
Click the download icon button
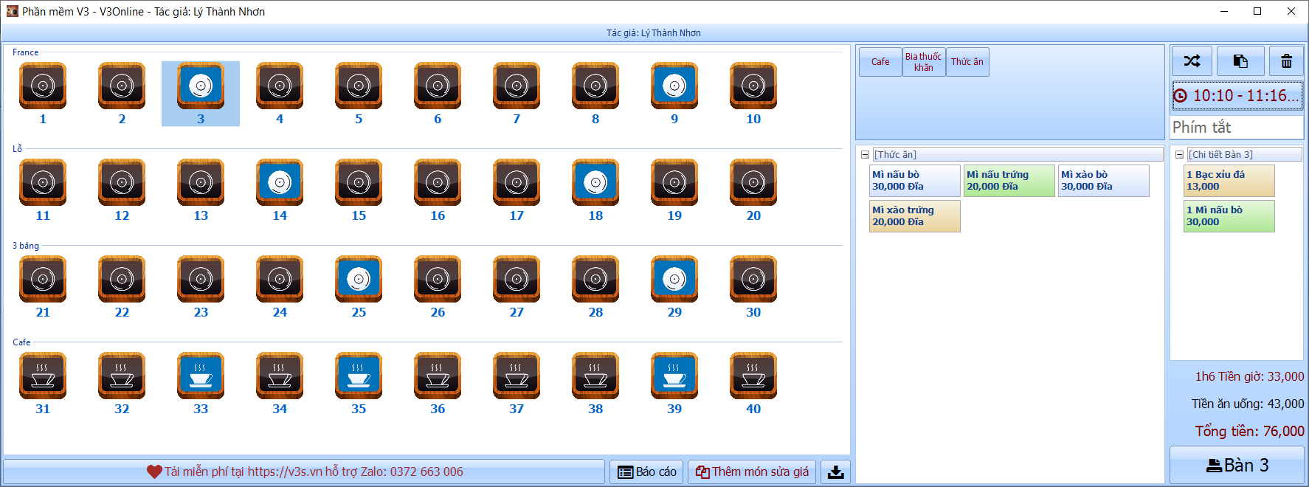[835, 472]
